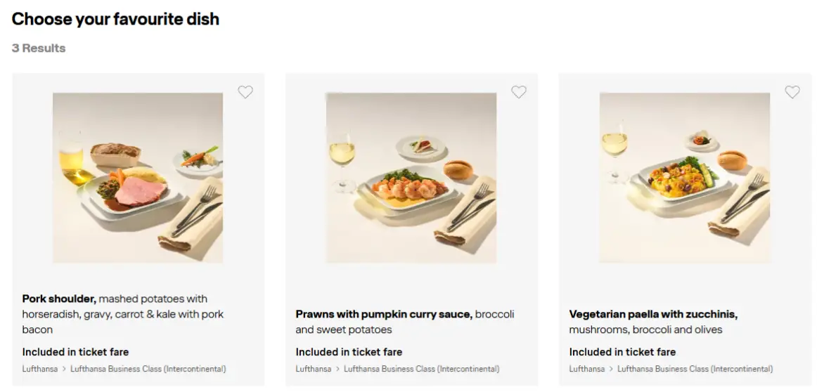Choose Vegetarian paella with zucchinis title
Image resolution: width=817 pixels, height=392 pixels.
pyautogui.click(x=653, y=314)
